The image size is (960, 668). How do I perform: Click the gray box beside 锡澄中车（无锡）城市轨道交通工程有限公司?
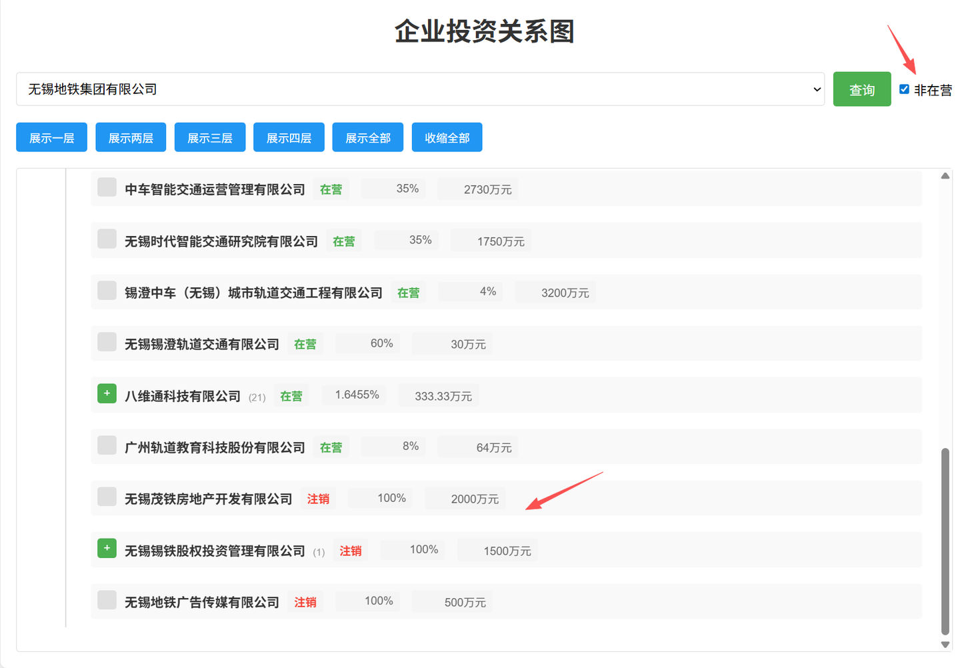pyautogui.click(x=107, y=290)
